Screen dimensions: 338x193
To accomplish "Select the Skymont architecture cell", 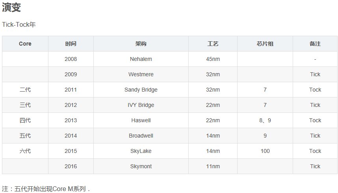I will 141,166.
